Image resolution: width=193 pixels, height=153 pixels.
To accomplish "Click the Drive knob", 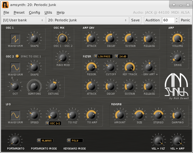I will coord(177,58).
